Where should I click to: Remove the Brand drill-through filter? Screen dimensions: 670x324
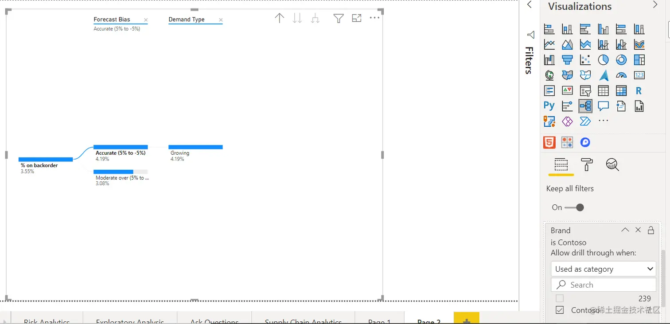pos(638,230)
